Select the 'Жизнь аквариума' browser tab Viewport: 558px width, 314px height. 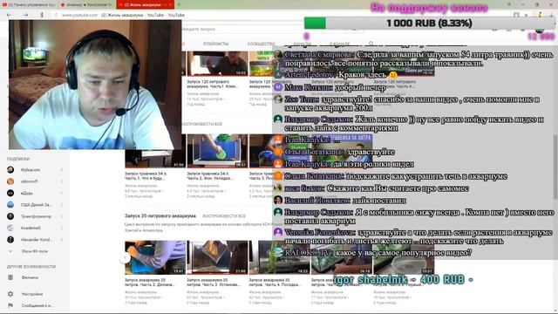click(146, 4)
